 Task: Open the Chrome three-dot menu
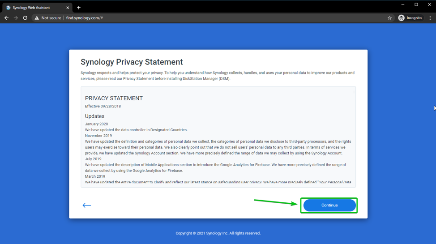pyautogui.click(x=430, y=18)
